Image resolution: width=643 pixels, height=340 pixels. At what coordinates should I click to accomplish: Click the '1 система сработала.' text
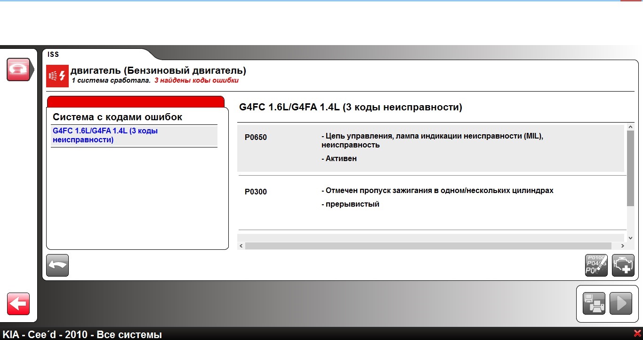(111, 80)
